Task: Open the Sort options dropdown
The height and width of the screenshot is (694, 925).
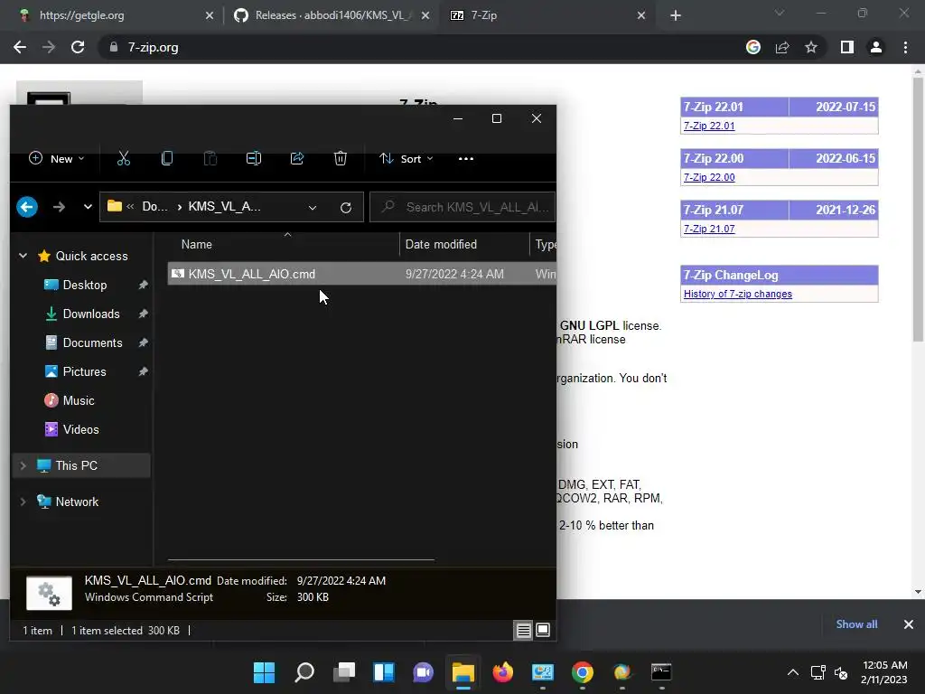Action: pyautogui.click(x=406, y=159)
